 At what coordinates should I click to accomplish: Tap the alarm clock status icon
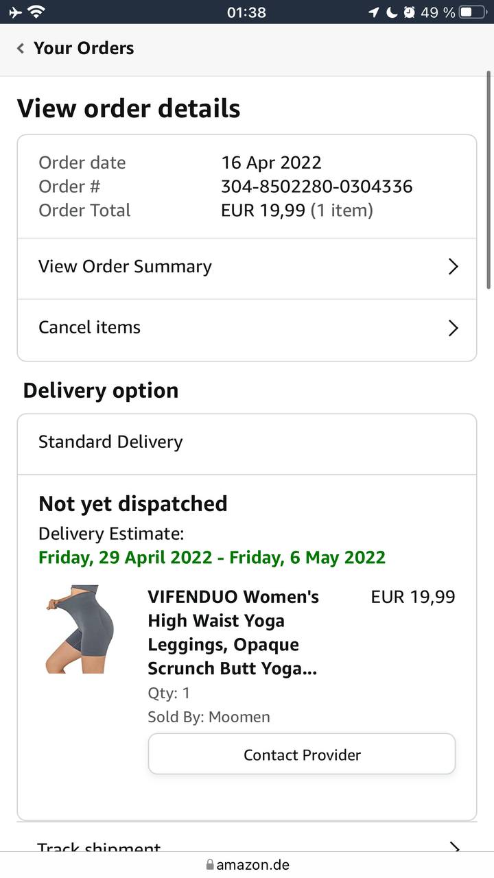click(x=410, y=12)
